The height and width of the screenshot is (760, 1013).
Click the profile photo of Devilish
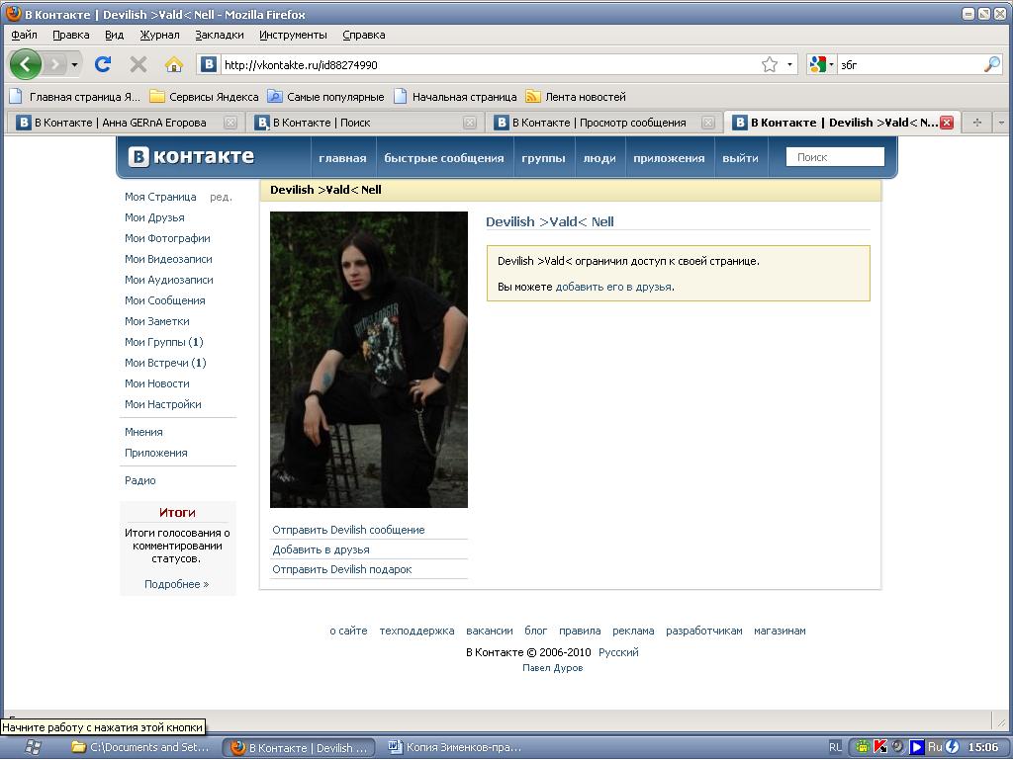pos(369,360)
